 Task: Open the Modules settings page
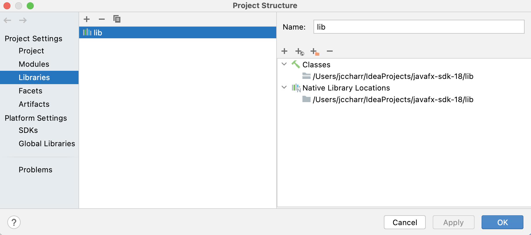(x=34, y=64)
